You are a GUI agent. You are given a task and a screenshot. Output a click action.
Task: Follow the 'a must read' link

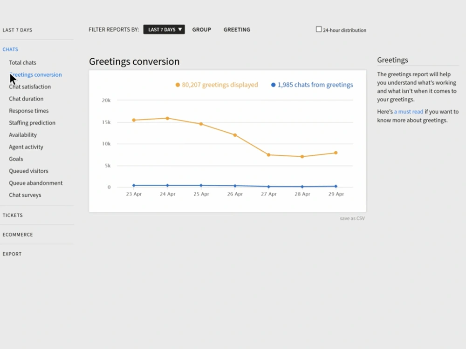408,112
